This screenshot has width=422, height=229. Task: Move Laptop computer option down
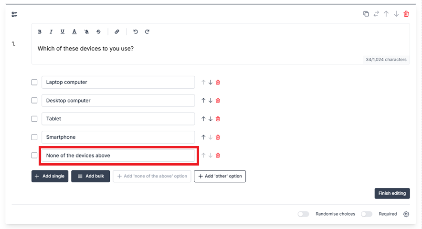(x=211, y=83)
